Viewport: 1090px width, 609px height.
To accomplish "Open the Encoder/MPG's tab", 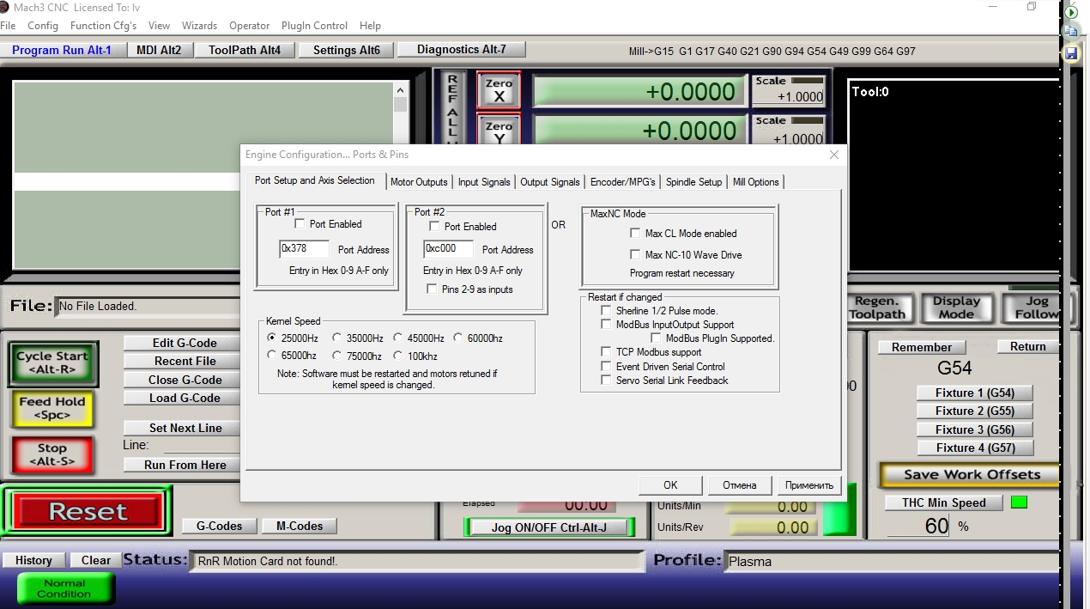I will [623, 181].
